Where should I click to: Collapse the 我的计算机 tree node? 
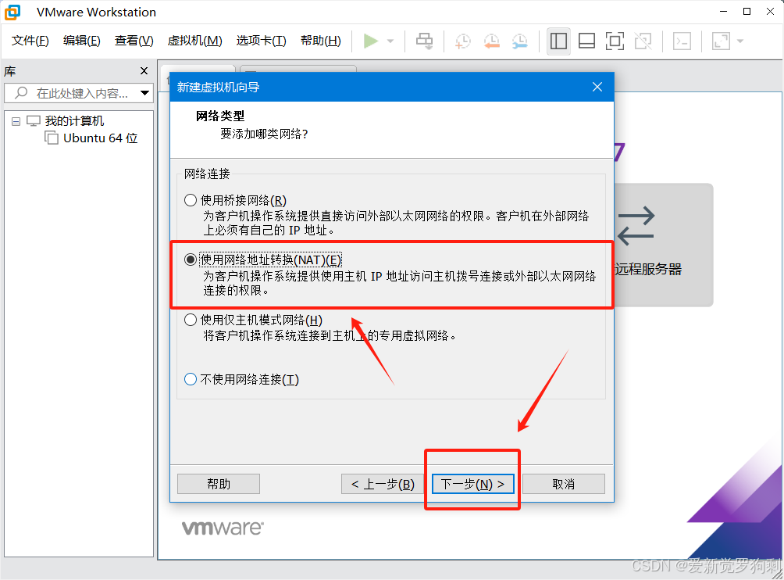16,121
